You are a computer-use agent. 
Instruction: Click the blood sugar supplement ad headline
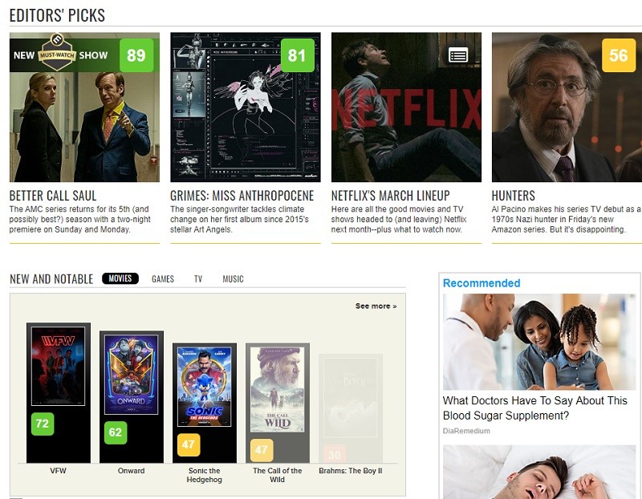(x=533, y=404)
